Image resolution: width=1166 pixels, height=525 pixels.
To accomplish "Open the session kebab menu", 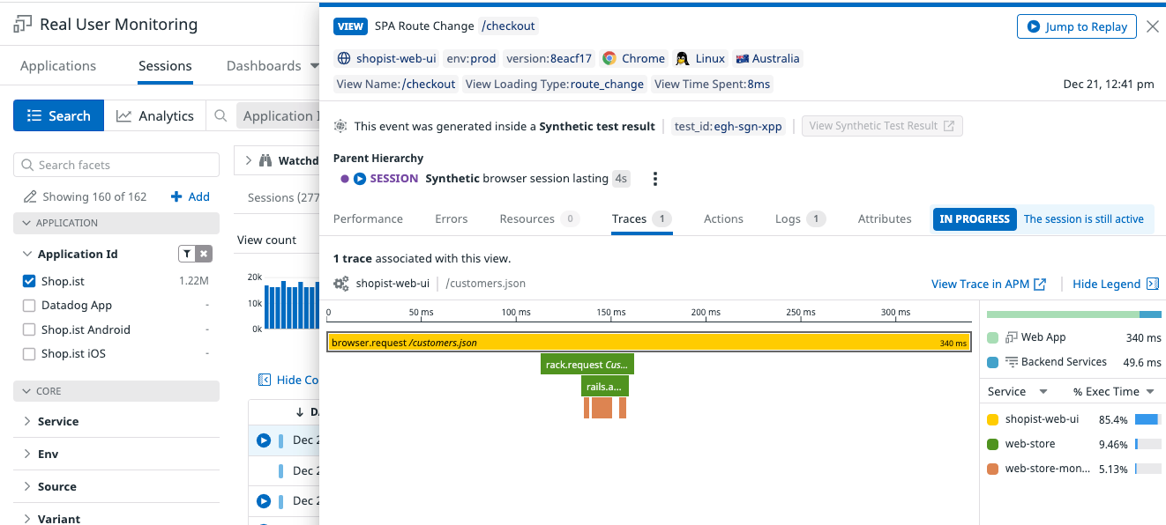I will click(654, 179).
